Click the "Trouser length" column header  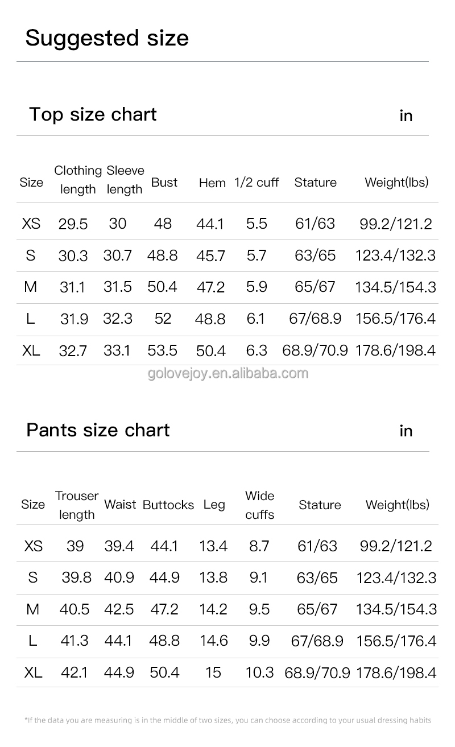[x=77, y=505]
